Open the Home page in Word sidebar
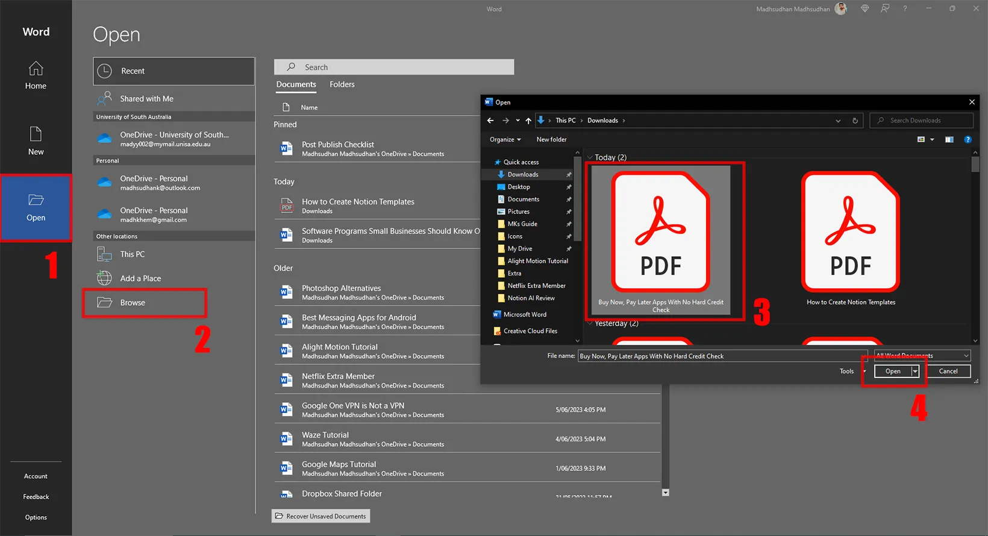Viewport: 988px width, 536px height. click(36, 76)
